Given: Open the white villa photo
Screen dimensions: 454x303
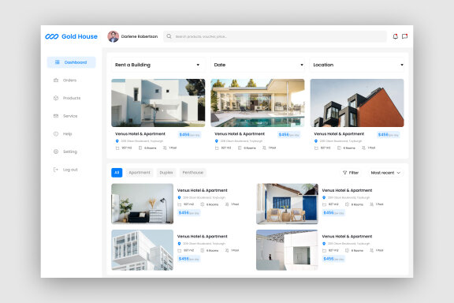Looking at the screenshot, I should click(x=158, y=103).
